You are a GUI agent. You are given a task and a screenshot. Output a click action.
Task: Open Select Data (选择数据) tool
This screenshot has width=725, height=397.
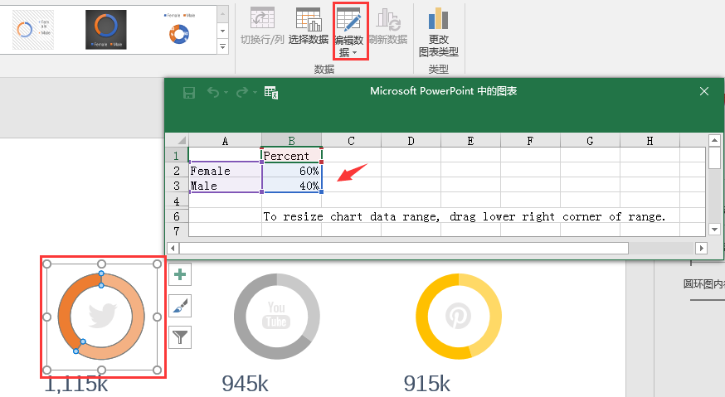pos(309,27)
